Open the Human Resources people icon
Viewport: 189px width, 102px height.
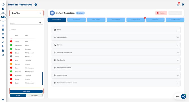(3, 17)
